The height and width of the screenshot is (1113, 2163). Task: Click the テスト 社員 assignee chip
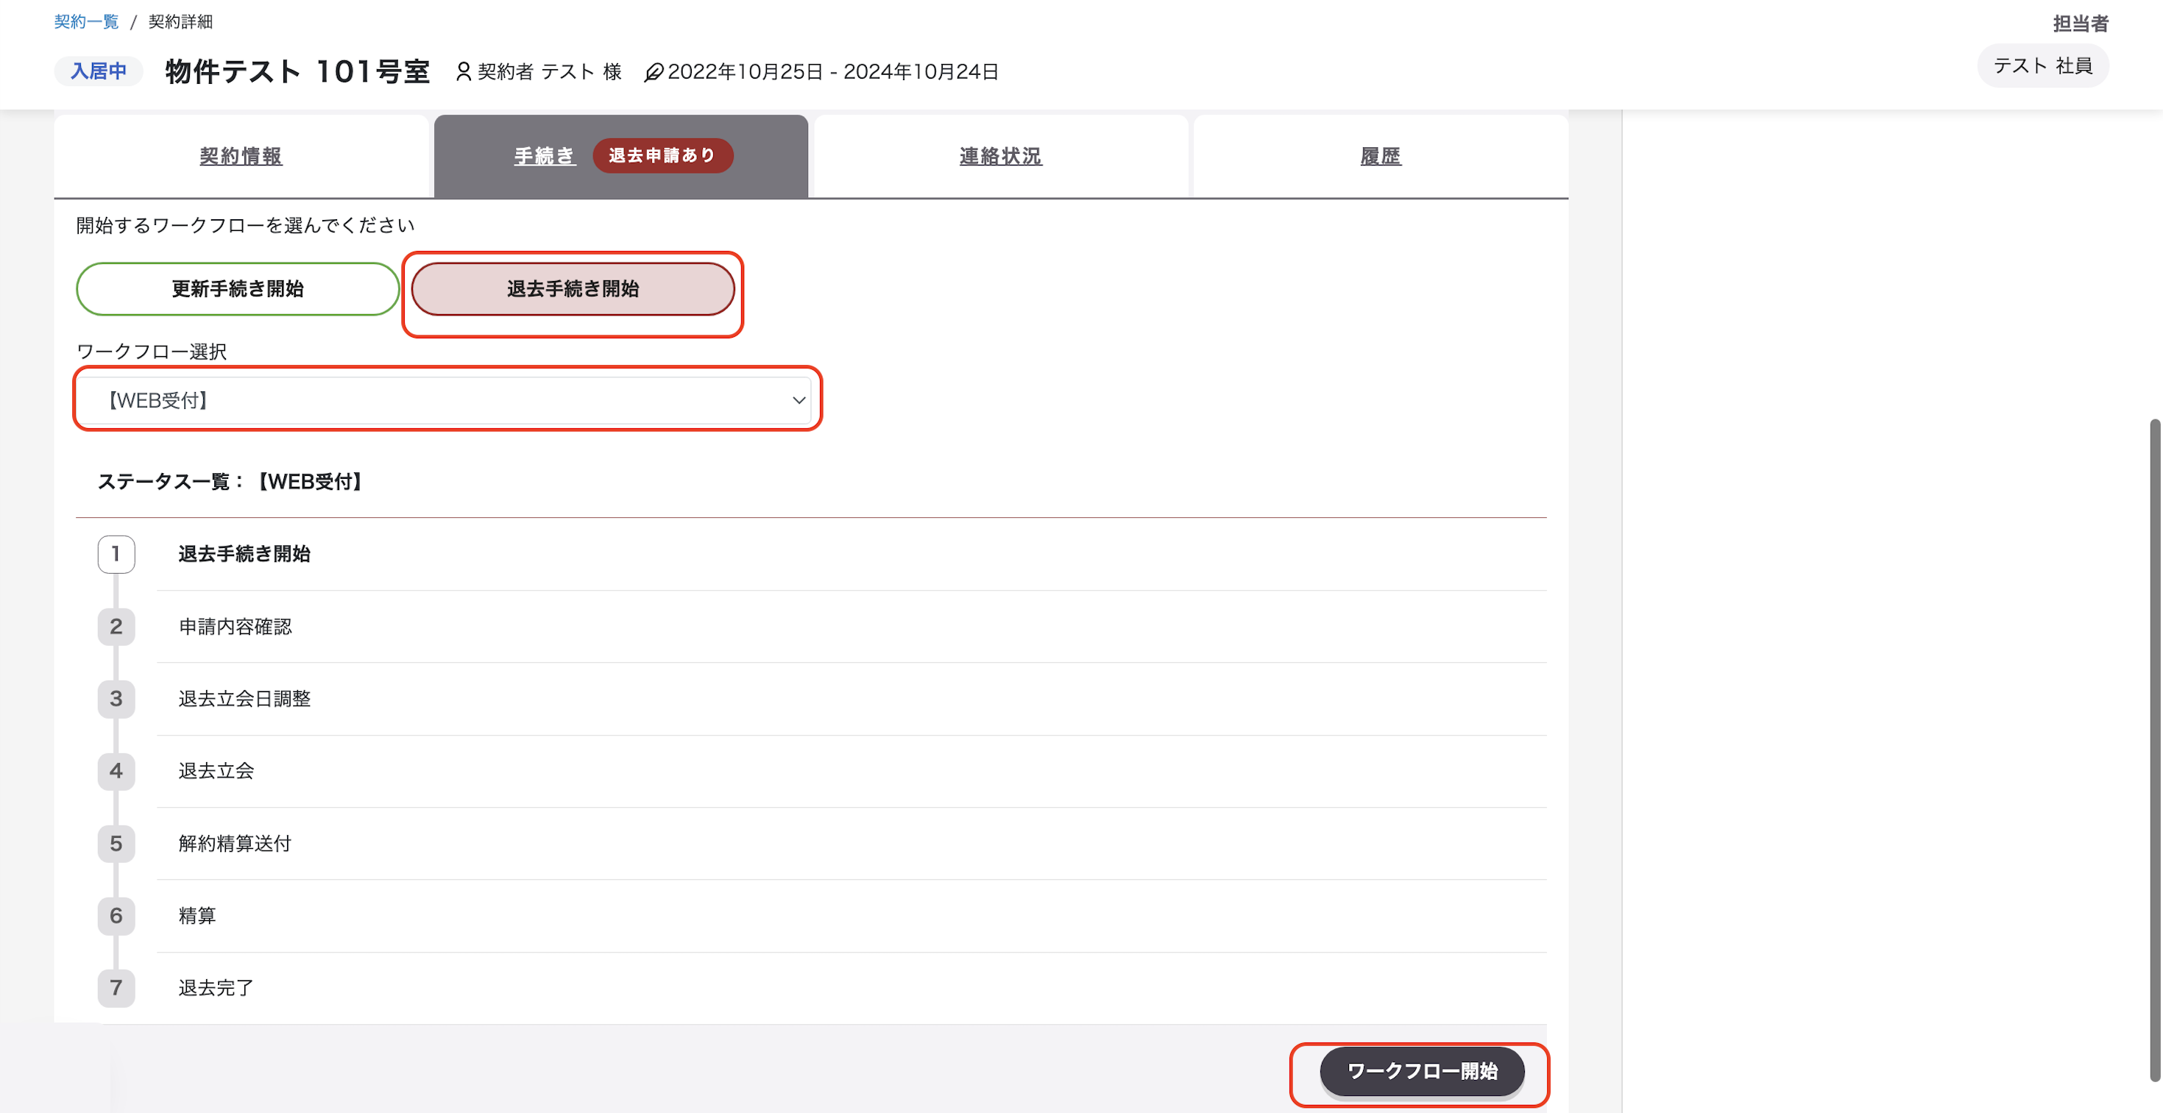[x=2042, y=66]
